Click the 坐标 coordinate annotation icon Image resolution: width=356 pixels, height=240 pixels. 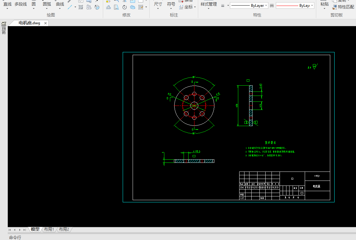click(182, 7)
